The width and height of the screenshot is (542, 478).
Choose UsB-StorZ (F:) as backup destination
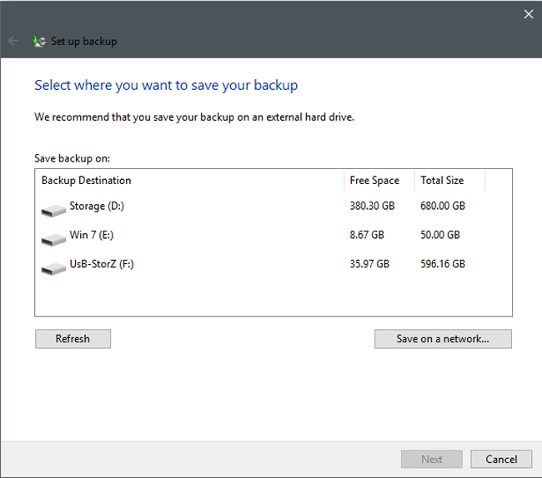pos(102,265)
